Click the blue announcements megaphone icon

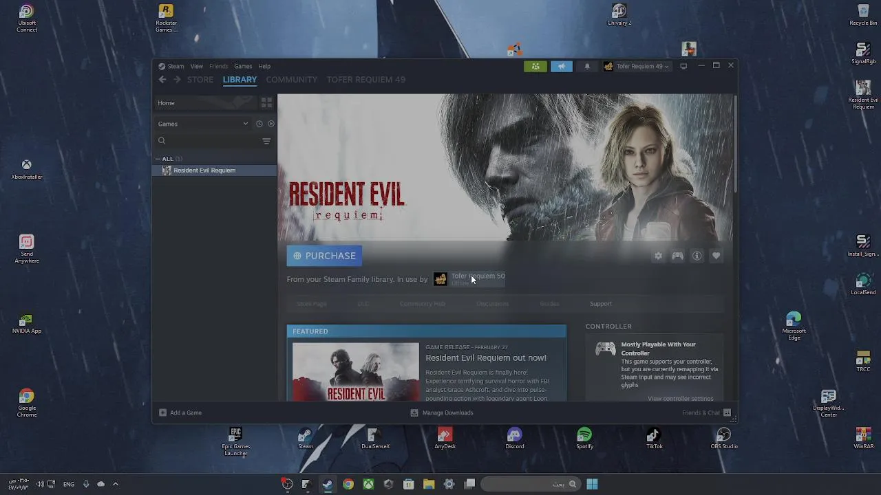(x=561, y=66)
